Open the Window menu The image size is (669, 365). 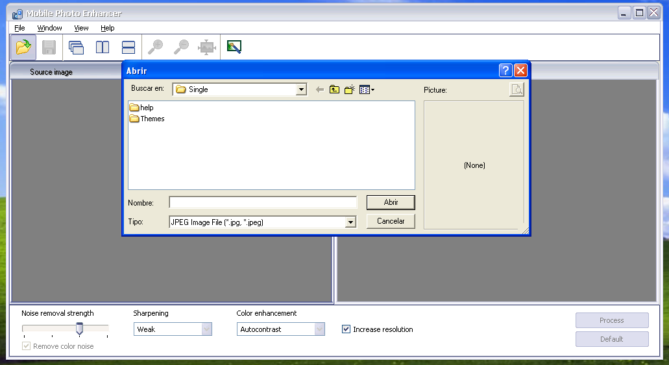pos(49,28)
